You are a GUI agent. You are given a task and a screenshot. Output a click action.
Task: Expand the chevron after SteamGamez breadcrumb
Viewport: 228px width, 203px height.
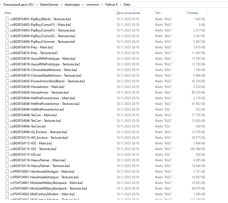(x=61, y=5)
